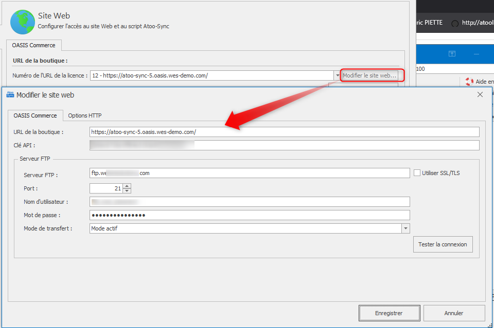Click the lifebuoy Aide icon
This screenshot has height=328, width=494.
click(469, 82)
